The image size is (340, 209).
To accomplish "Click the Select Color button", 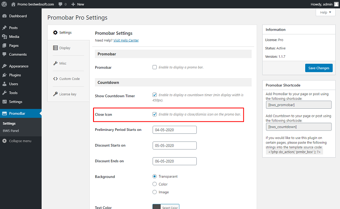I will (170, 207).
